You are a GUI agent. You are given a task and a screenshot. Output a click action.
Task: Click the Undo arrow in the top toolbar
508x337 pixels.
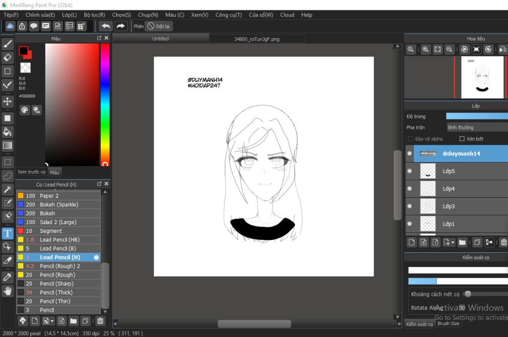click(x=105, y=26)
